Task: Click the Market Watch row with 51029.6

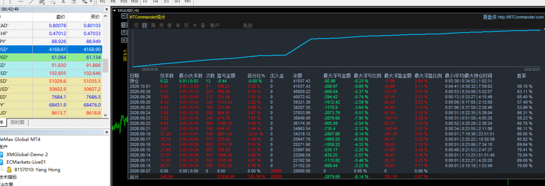Action: click(x=51, y=81)
